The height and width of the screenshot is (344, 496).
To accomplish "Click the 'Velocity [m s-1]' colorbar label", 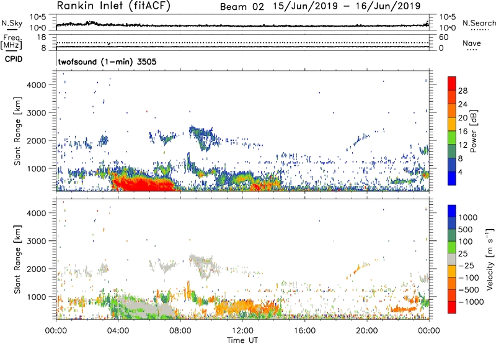I will click(490, 259).
